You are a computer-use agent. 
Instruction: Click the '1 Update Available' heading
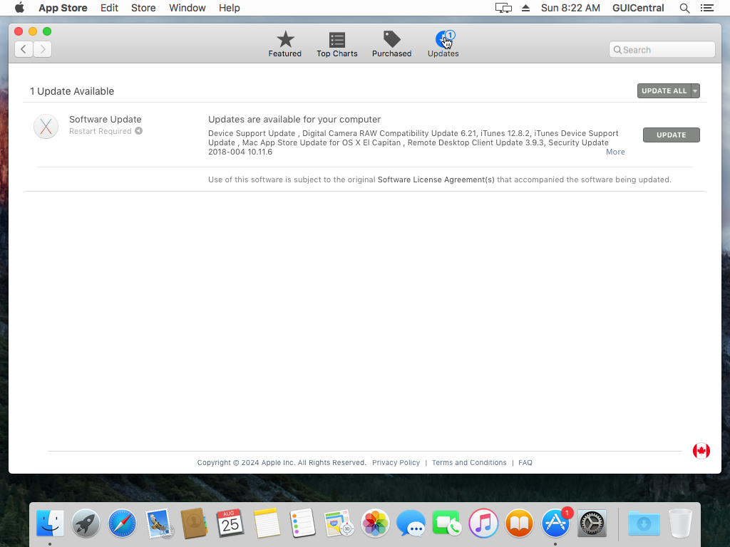point(72,91)
